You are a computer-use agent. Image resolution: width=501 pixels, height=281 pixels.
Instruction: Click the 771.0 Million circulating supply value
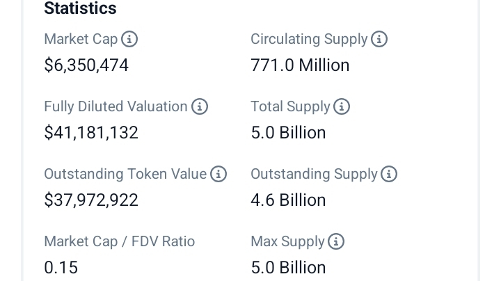300,65
